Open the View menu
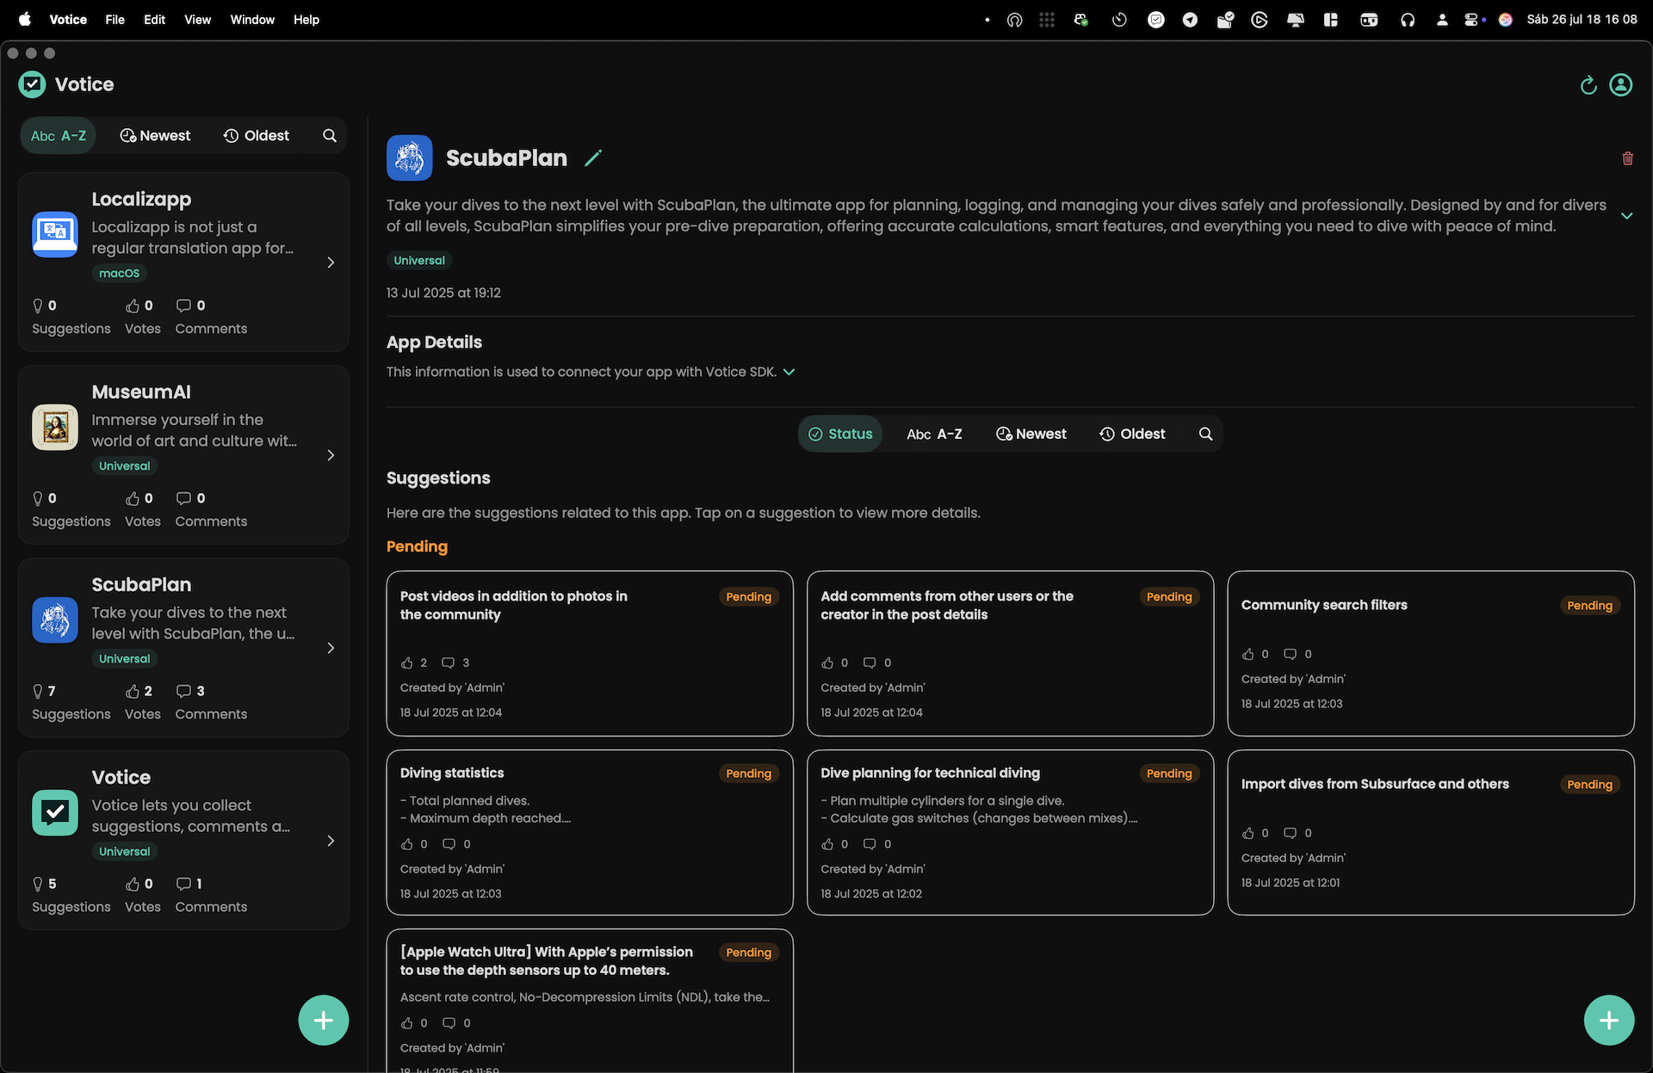The width and height of the screenshot is (1653, 1073). click(x=197, y=20)
